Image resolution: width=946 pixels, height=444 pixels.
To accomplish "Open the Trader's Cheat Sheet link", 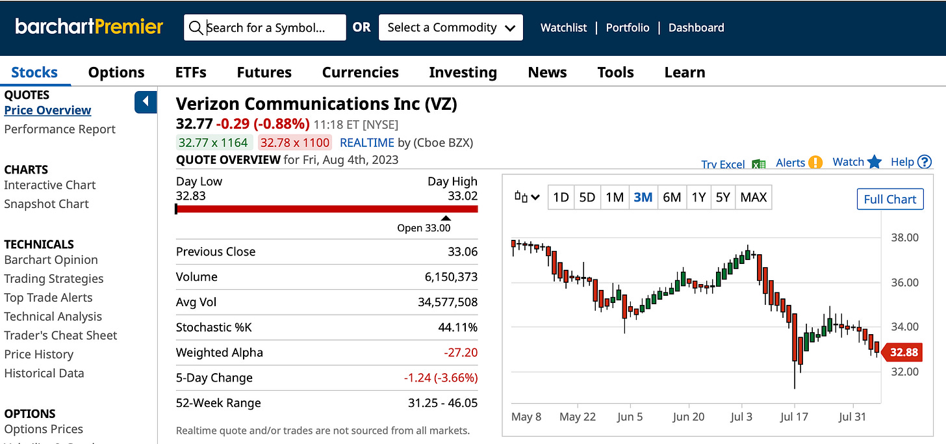I will click(x=60, y=335).
